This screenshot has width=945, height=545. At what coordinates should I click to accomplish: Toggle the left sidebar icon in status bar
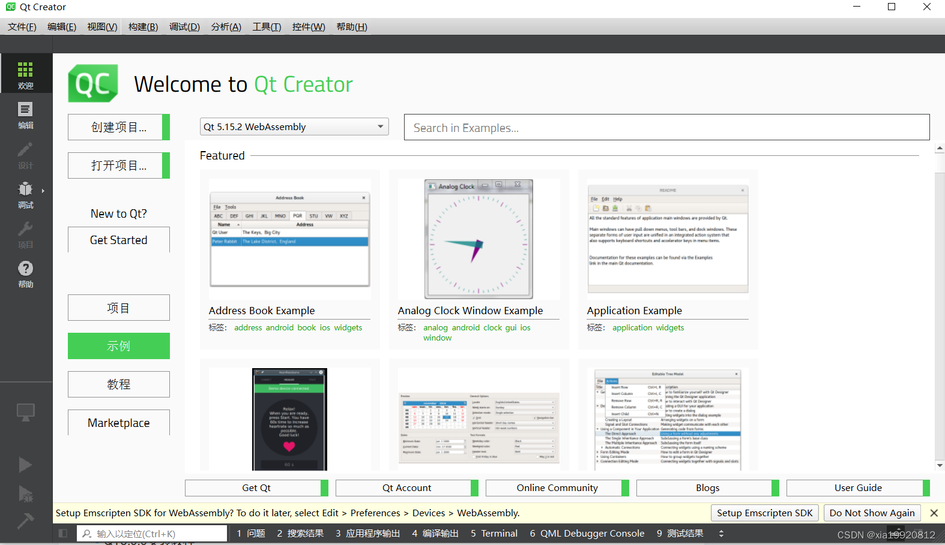pyautogui.click(x=62, y=533)
